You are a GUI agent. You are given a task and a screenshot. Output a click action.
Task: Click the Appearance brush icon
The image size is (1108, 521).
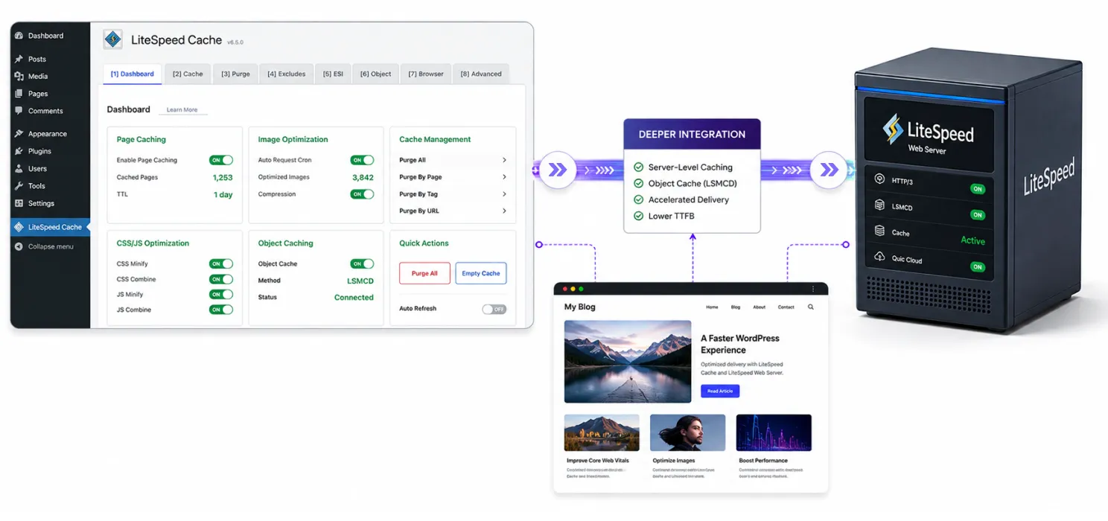pos(19,134)
